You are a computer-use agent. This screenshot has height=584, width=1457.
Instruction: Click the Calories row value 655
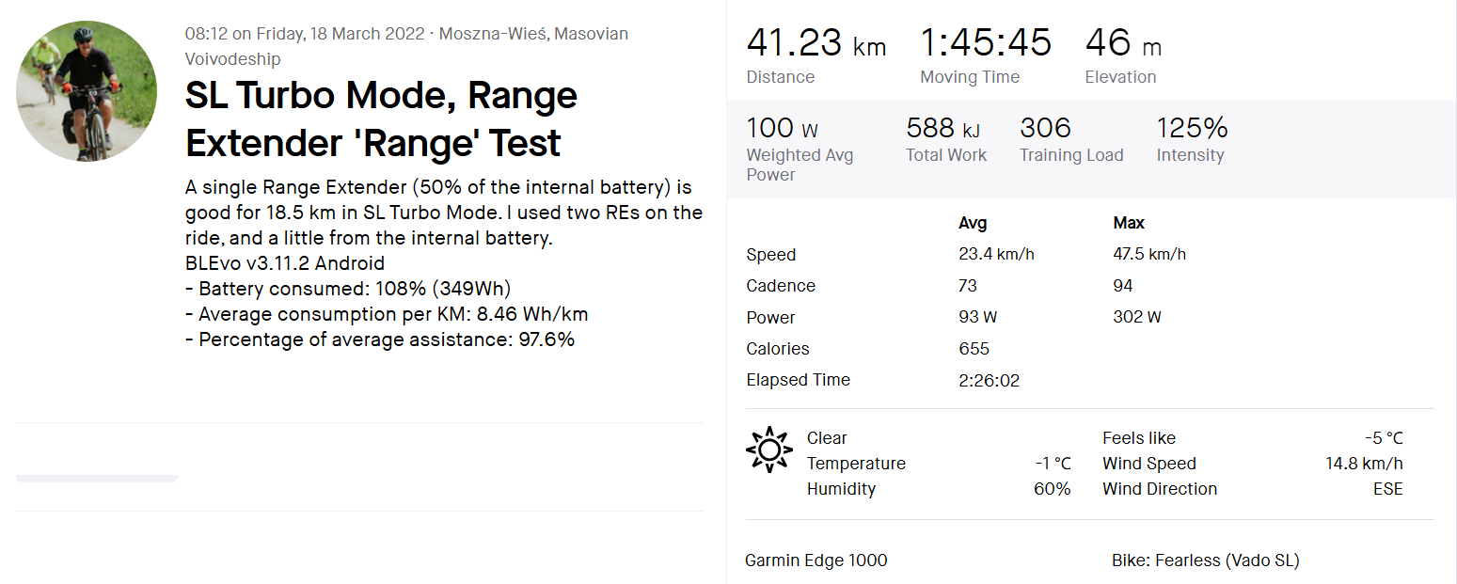pos(974,349)
